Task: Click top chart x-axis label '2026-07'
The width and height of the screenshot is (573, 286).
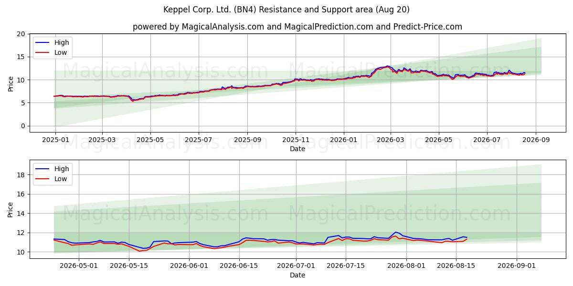Action: (x=487, y=140)
